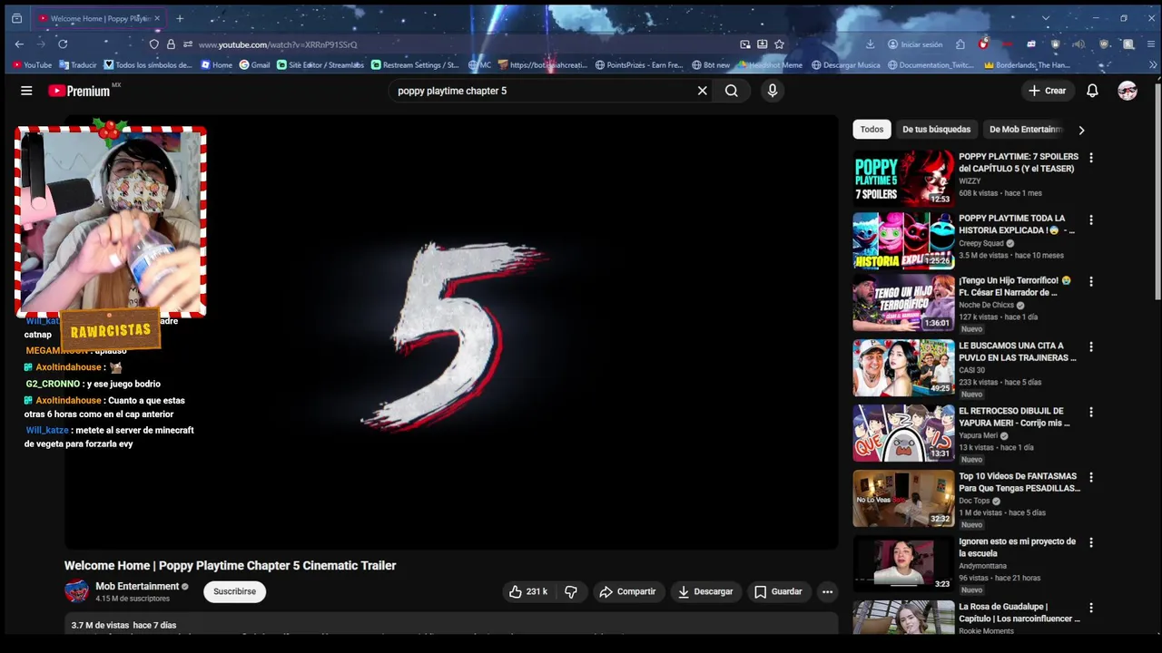Open Documentation_Twitc... bookmark

pyautogui.click(x=931, y=65)
